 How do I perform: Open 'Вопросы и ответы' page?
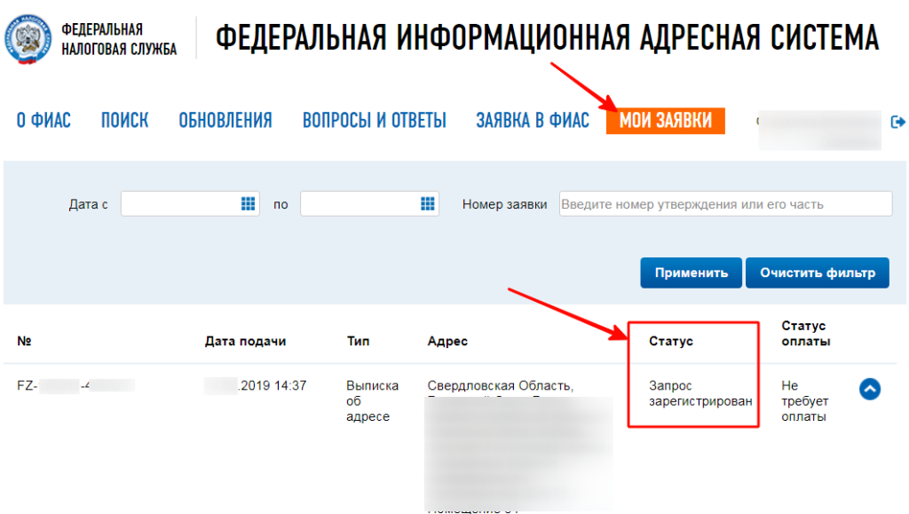pyautogui.click(x=375, y=121)
